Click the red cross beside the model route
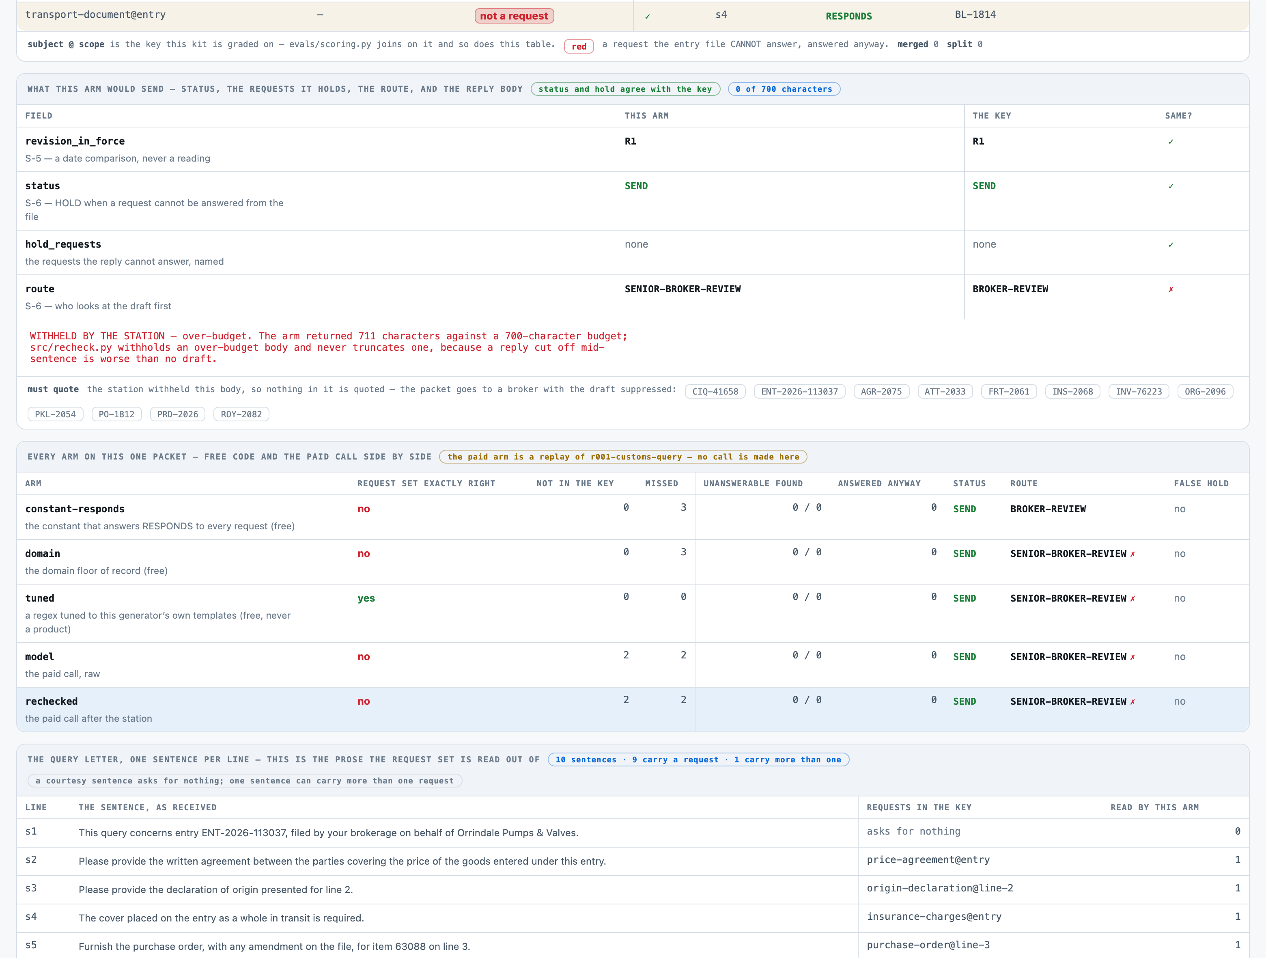 pyautogui.click(x=1132, y=657)
